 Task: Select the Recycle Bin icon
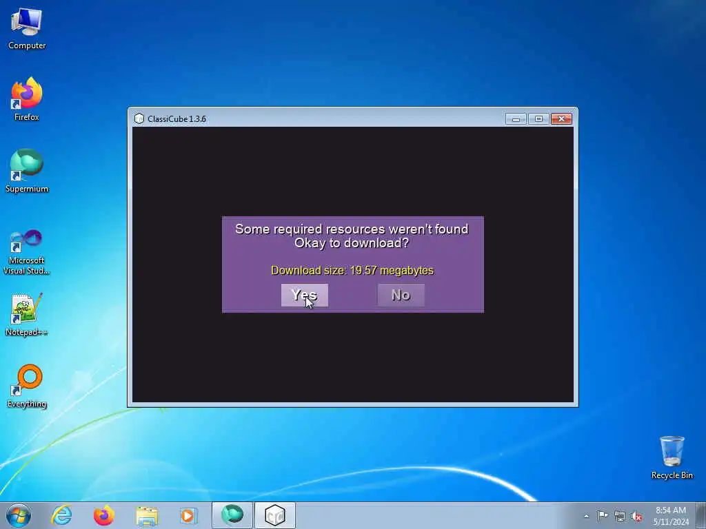[x=672, y=457]
